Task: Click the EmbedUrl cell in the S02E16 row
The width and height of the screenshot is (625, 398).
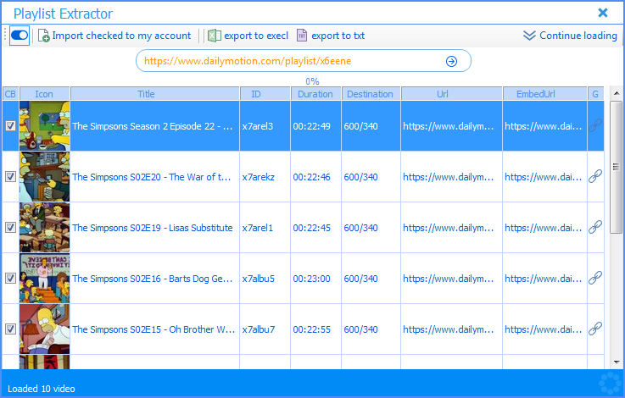Action: point(544,279)
